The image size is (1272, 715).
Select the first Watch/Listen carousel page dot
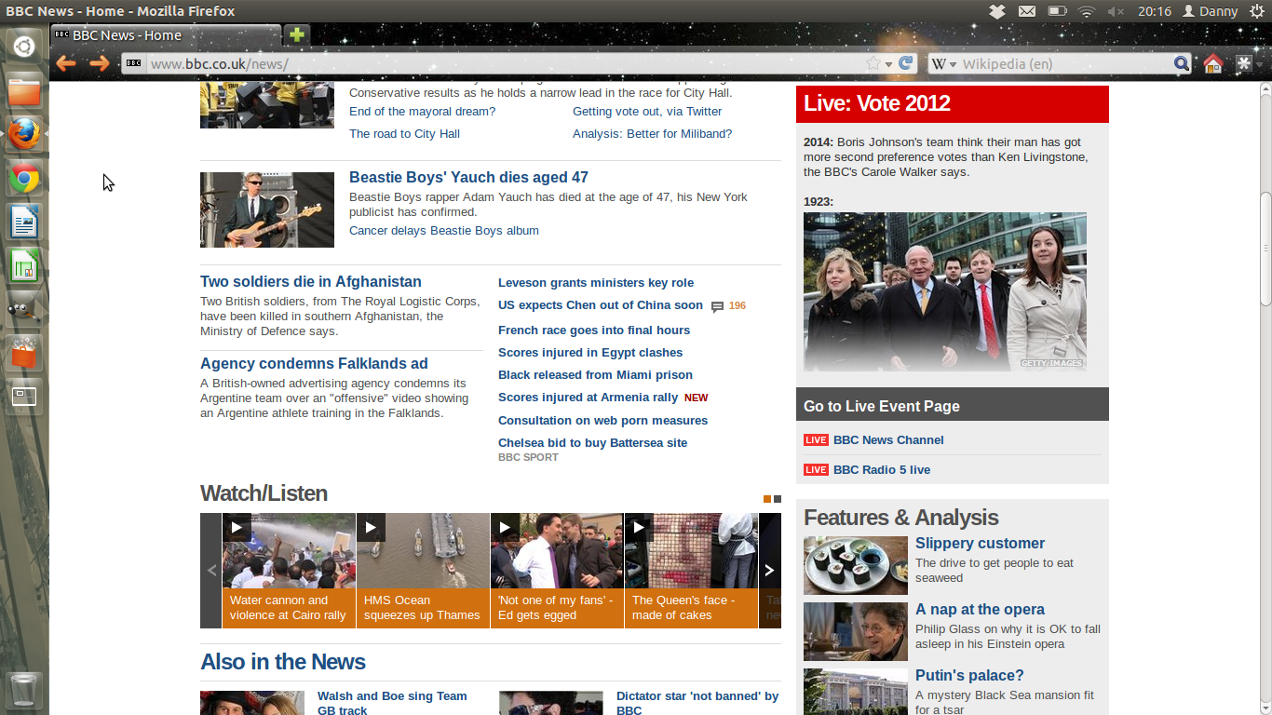[x=767, y=499]
